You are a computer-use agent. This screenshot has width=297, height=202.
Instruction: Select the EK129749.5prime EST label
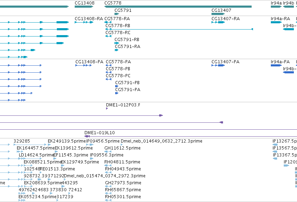click(x=80, y=162)
